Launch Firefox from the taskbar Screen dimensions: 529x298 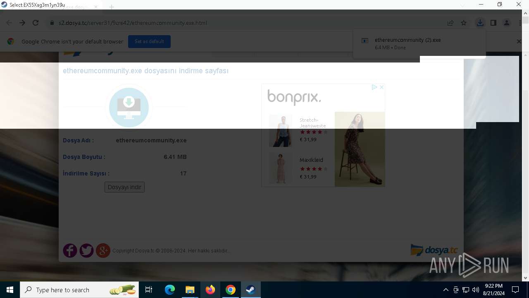click(x=210, y=290)
